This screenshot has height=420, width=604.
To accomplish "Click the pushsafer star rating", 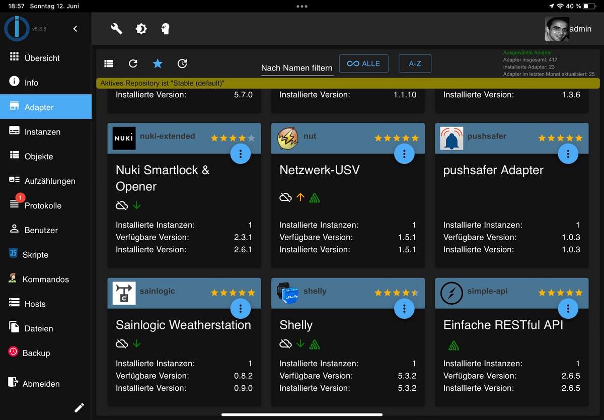I will click(561, 138).
